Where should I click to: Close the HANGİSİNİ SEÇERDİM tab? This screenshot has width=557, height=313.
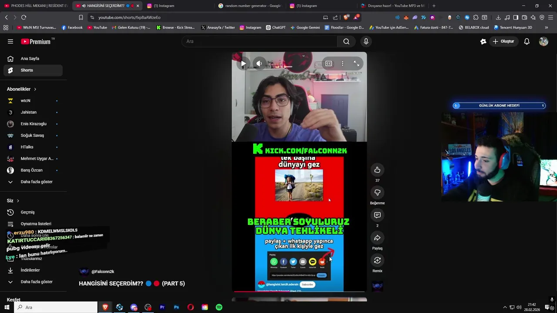pos(138,6)
